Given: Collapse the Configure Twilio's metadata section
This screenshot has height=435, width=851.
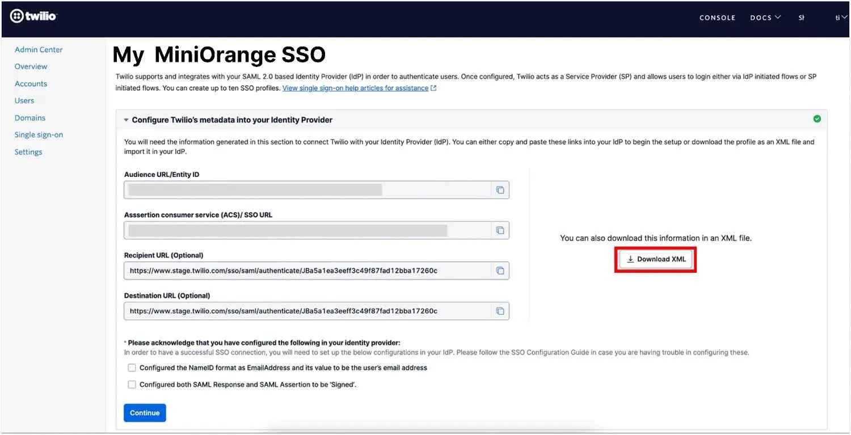Looking at the screenshot, I should coord(126,120).
